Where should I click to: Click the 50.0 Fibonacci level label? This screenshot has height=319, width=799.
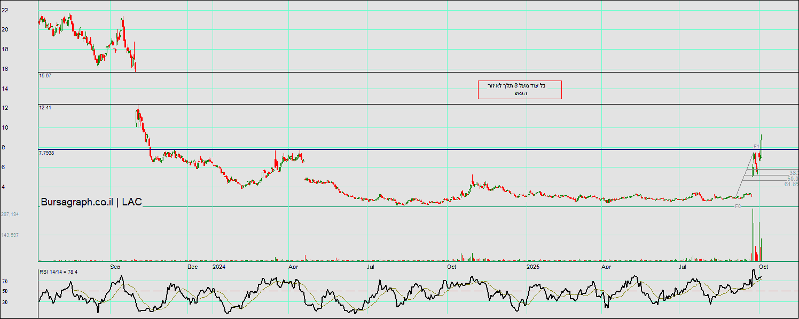(x=793, y=179)
